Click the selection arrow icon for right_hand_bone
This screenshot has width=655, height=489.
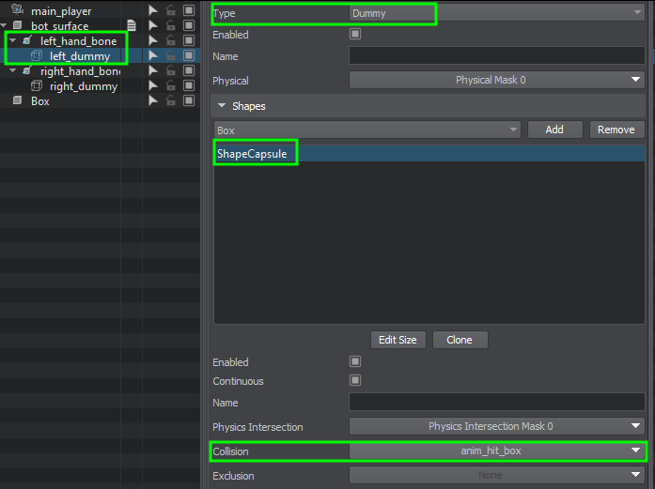click(152, 71)
